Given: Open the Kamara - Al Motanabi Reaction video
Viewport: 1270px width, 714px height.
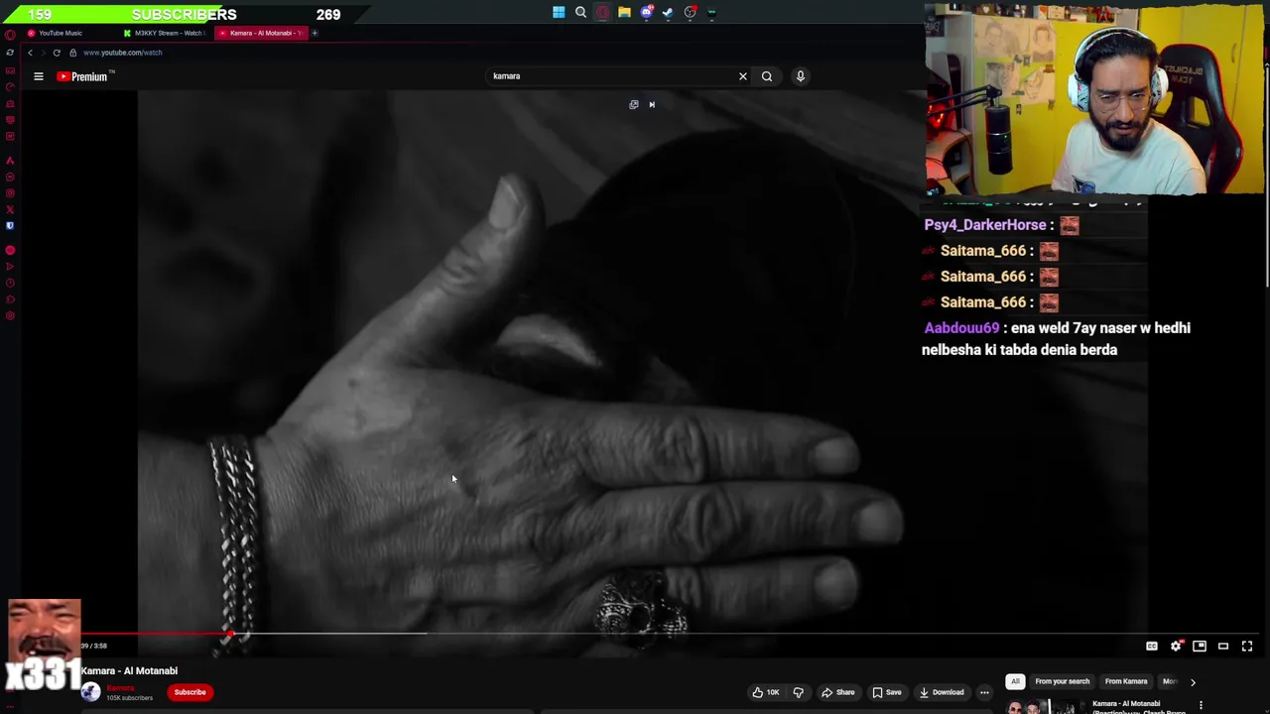Looking at the screenshot, I should (1139, 707).
